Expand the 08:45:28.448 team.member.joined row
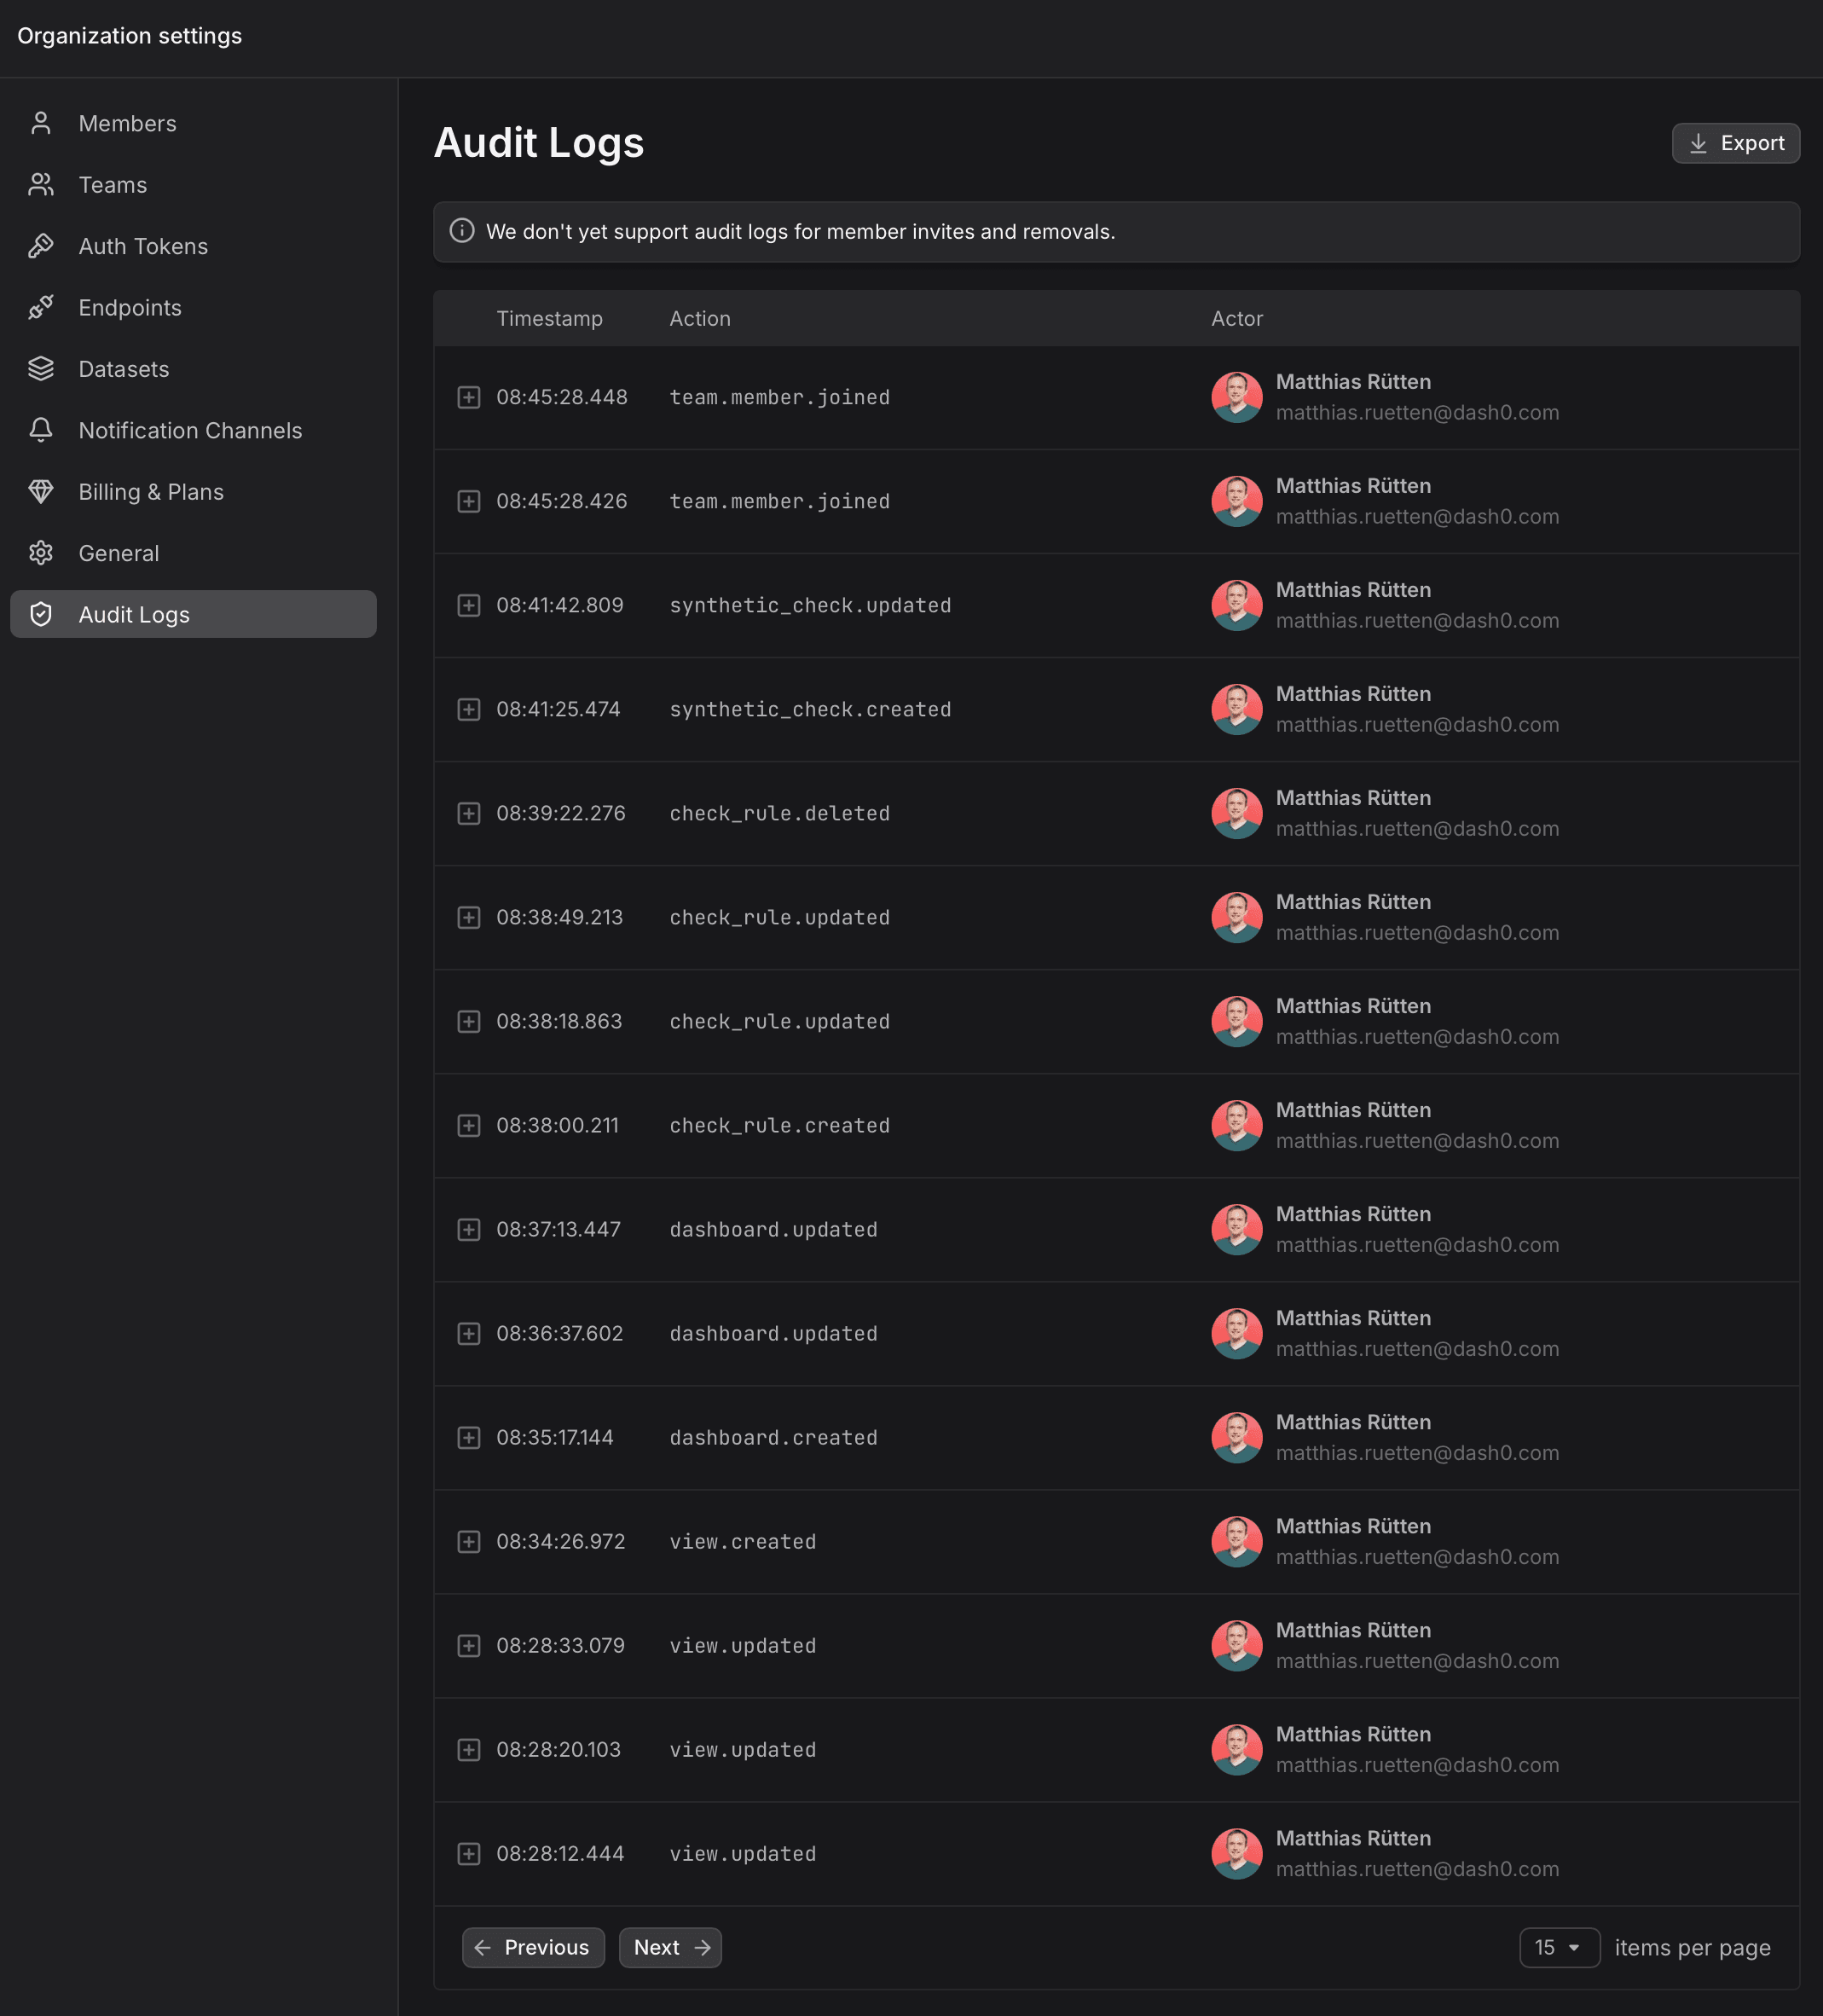 point(469,397)
